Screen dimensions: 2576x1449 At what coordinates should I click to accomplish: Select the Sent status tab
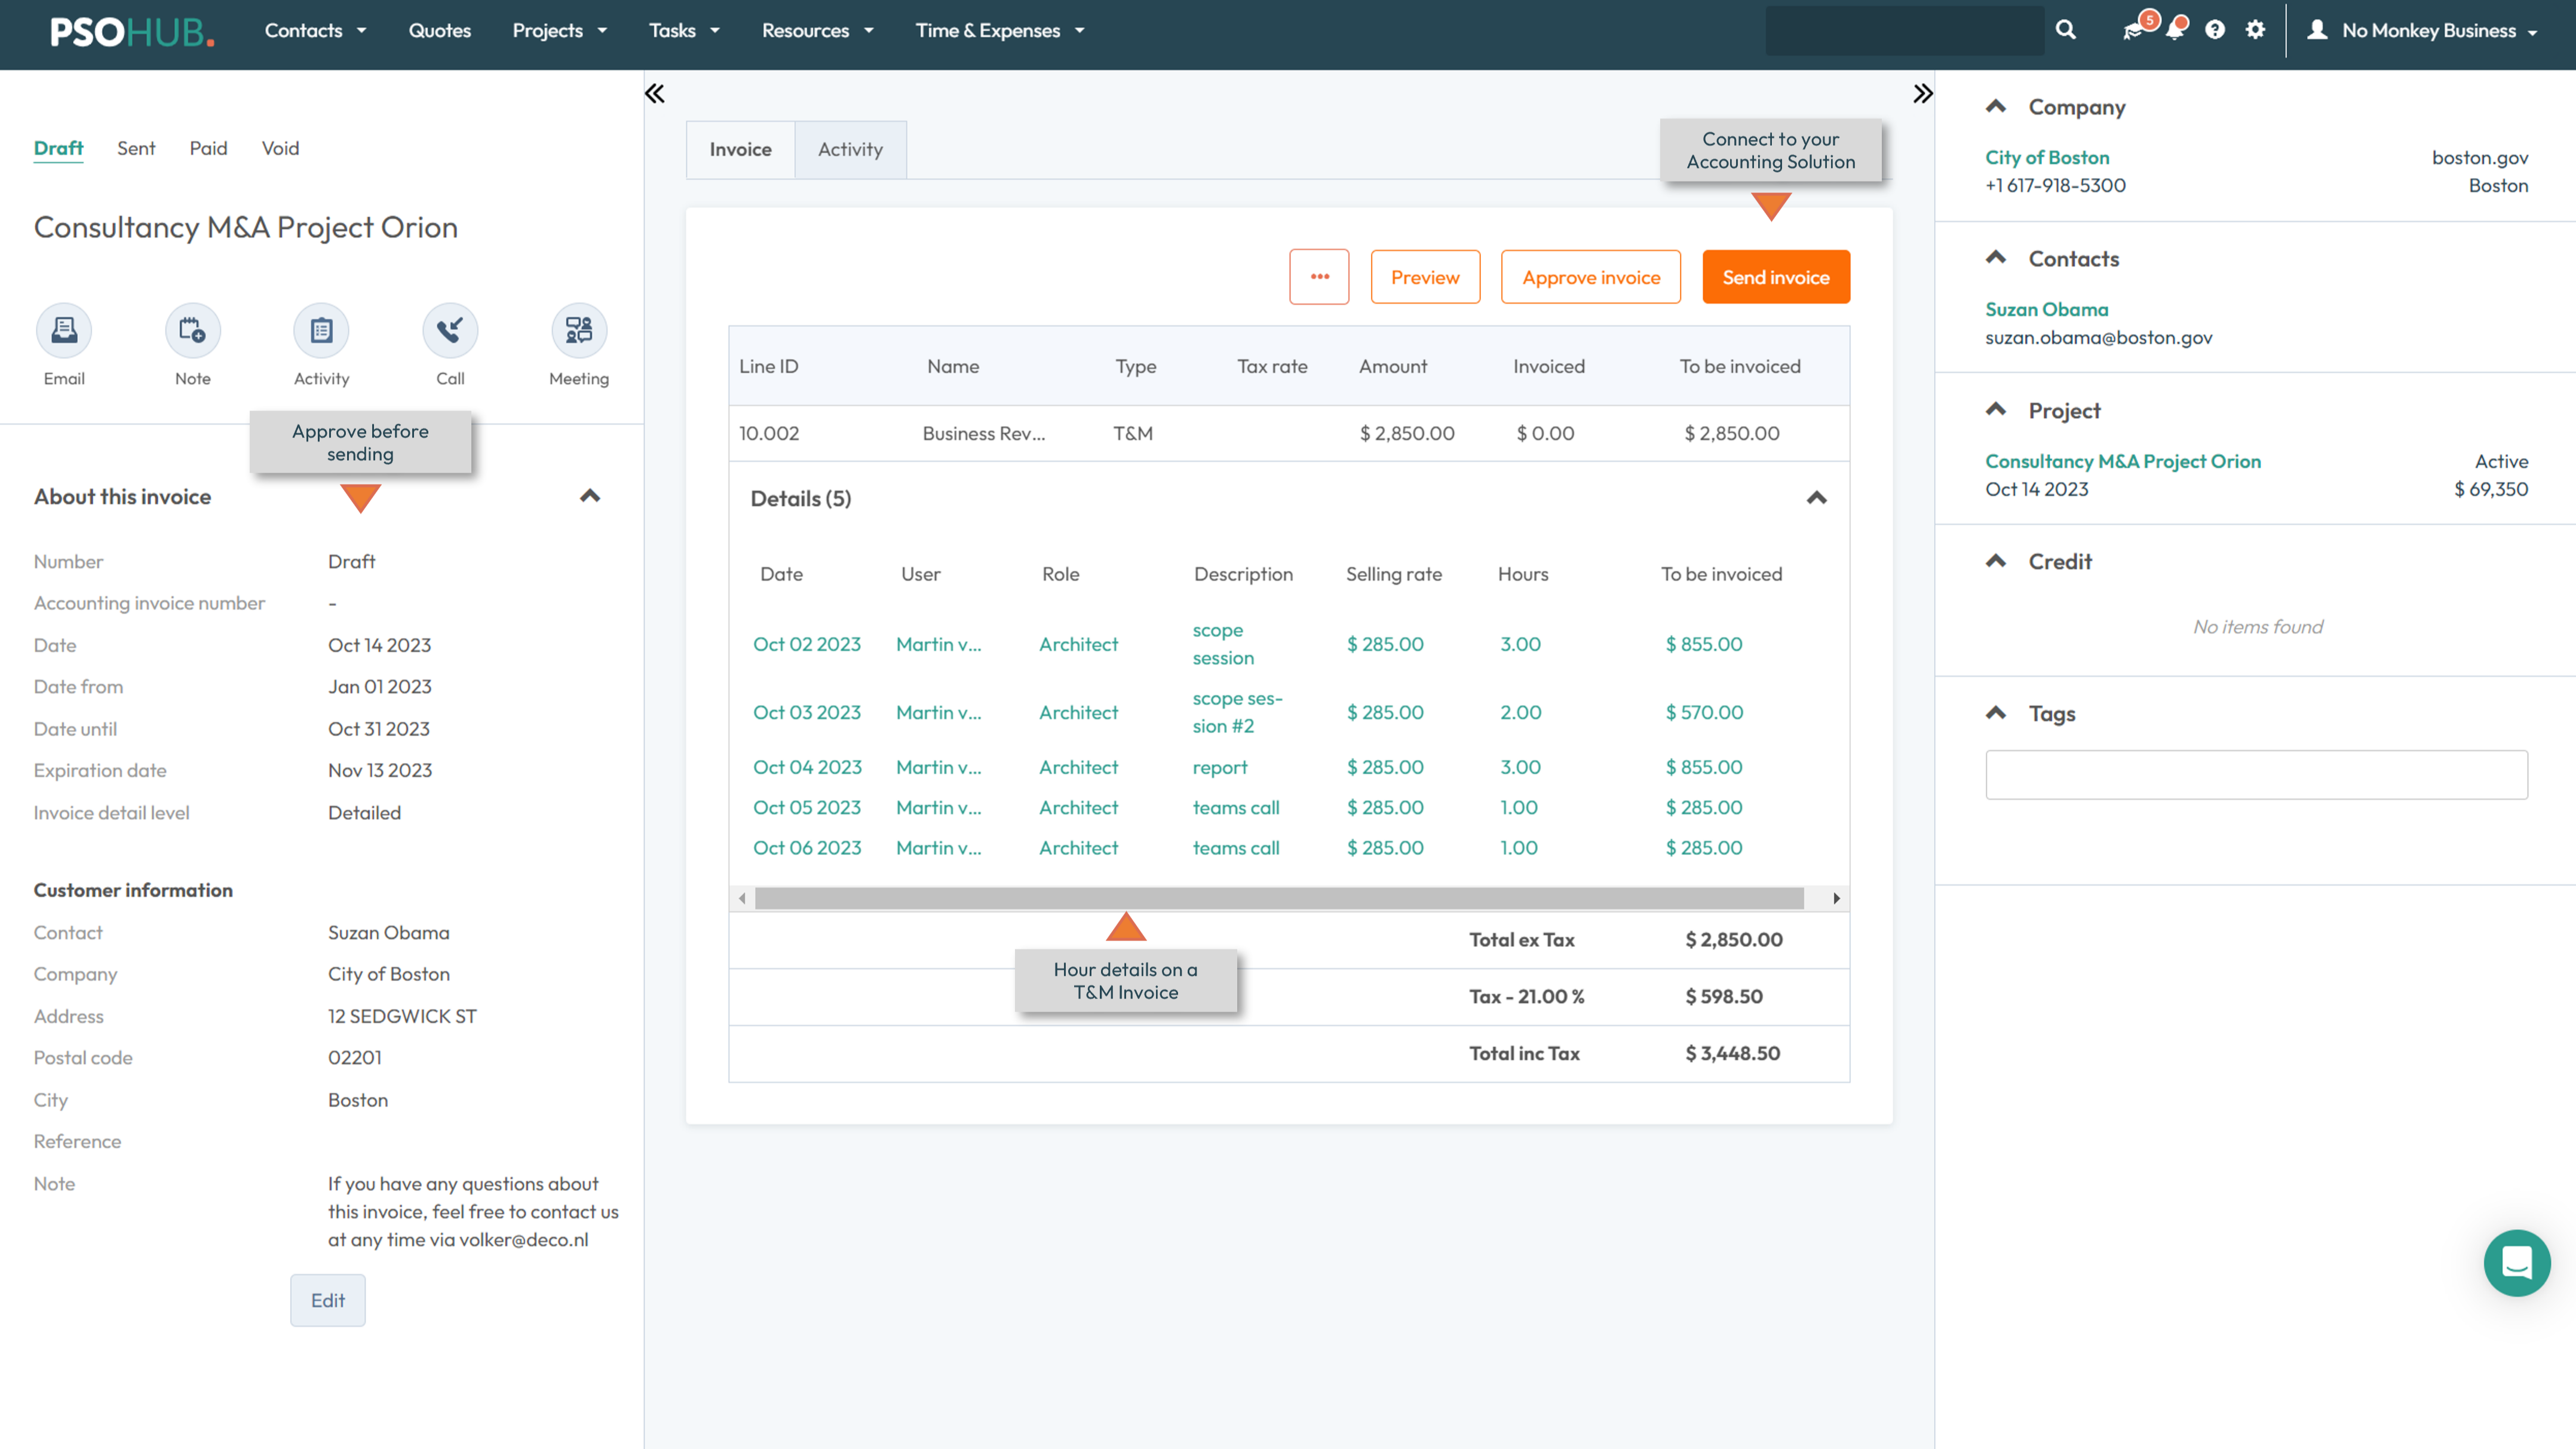136,148
